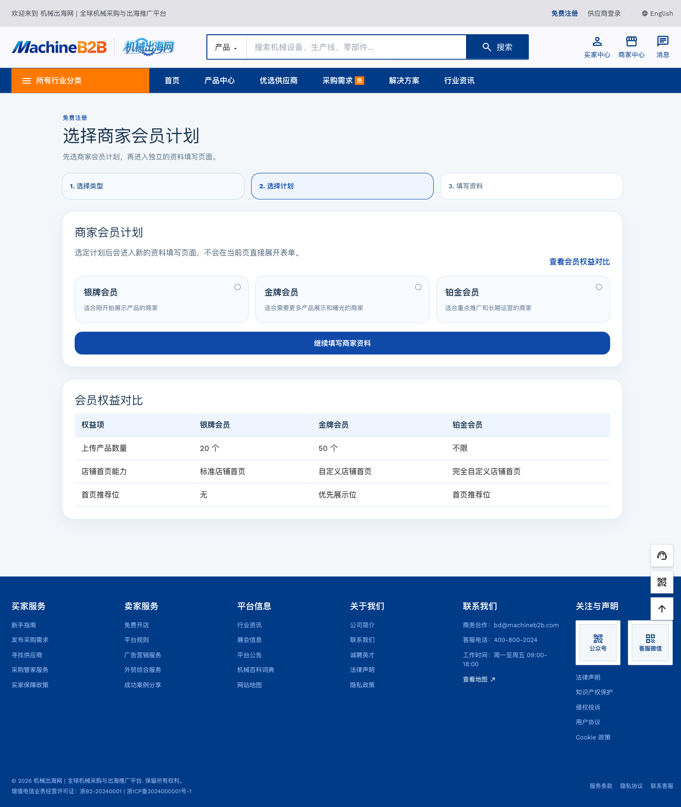Focus the machinery search input field
The width and height of the screenshot is (681, 807).
point(356,47)
